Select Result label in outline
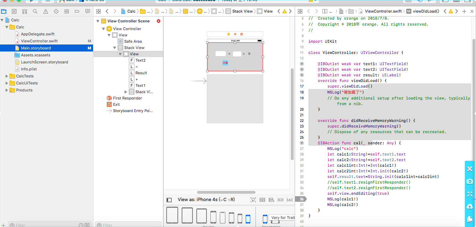Screen dimensions: 476x227 [x=141, y=73]
